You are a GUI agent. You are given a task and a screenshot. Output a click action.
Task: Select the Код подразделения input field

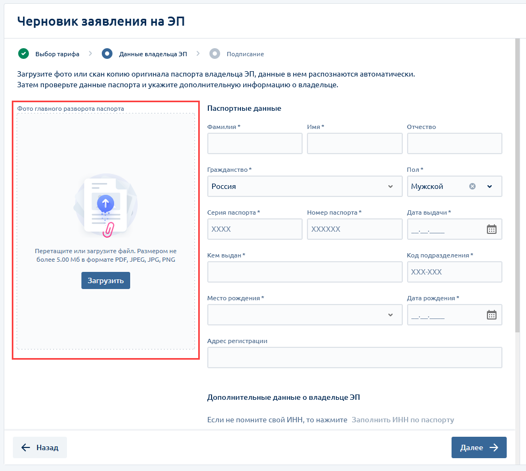tap(454, 272)
